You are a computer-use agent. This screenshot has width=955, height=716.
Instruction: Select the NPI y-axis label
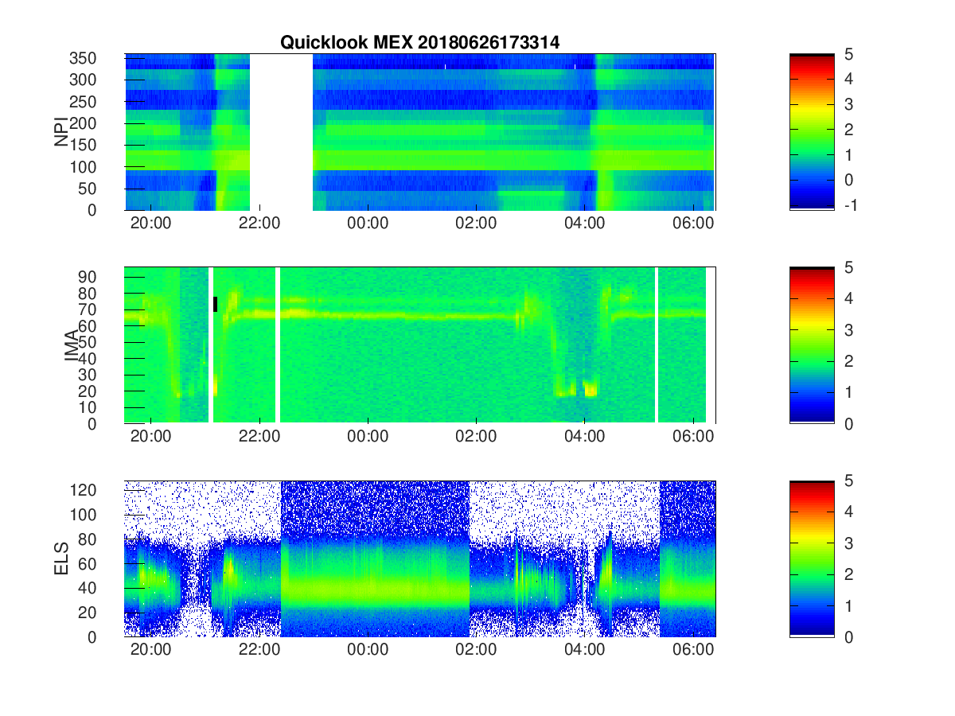pos(60,130)
